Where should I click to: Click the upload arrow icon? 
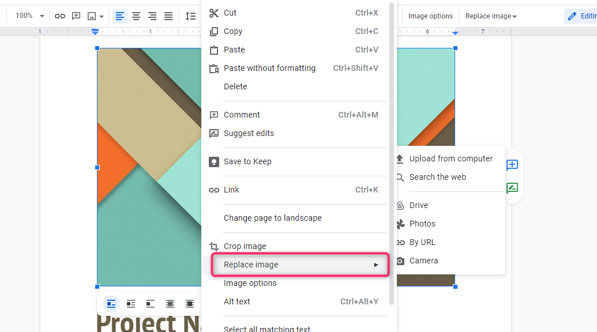pyautogui.click(x=400, y=159)
